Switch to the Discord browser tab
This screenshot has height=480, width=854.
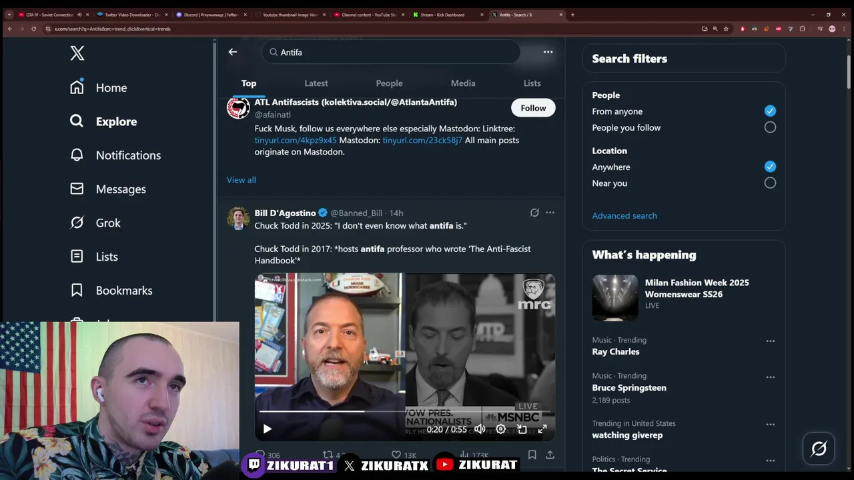pyautogui.click(x=211, y=15)
